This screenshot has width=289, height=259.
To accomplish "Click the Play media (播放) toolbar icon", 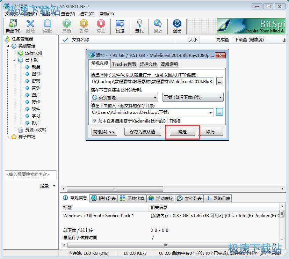I will [158, 26].
